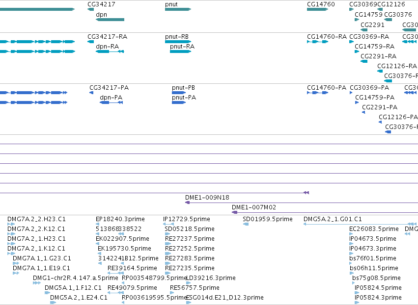Click transcript label CG14759-RA
Screen dimensions: 418x305
[374, 47]
